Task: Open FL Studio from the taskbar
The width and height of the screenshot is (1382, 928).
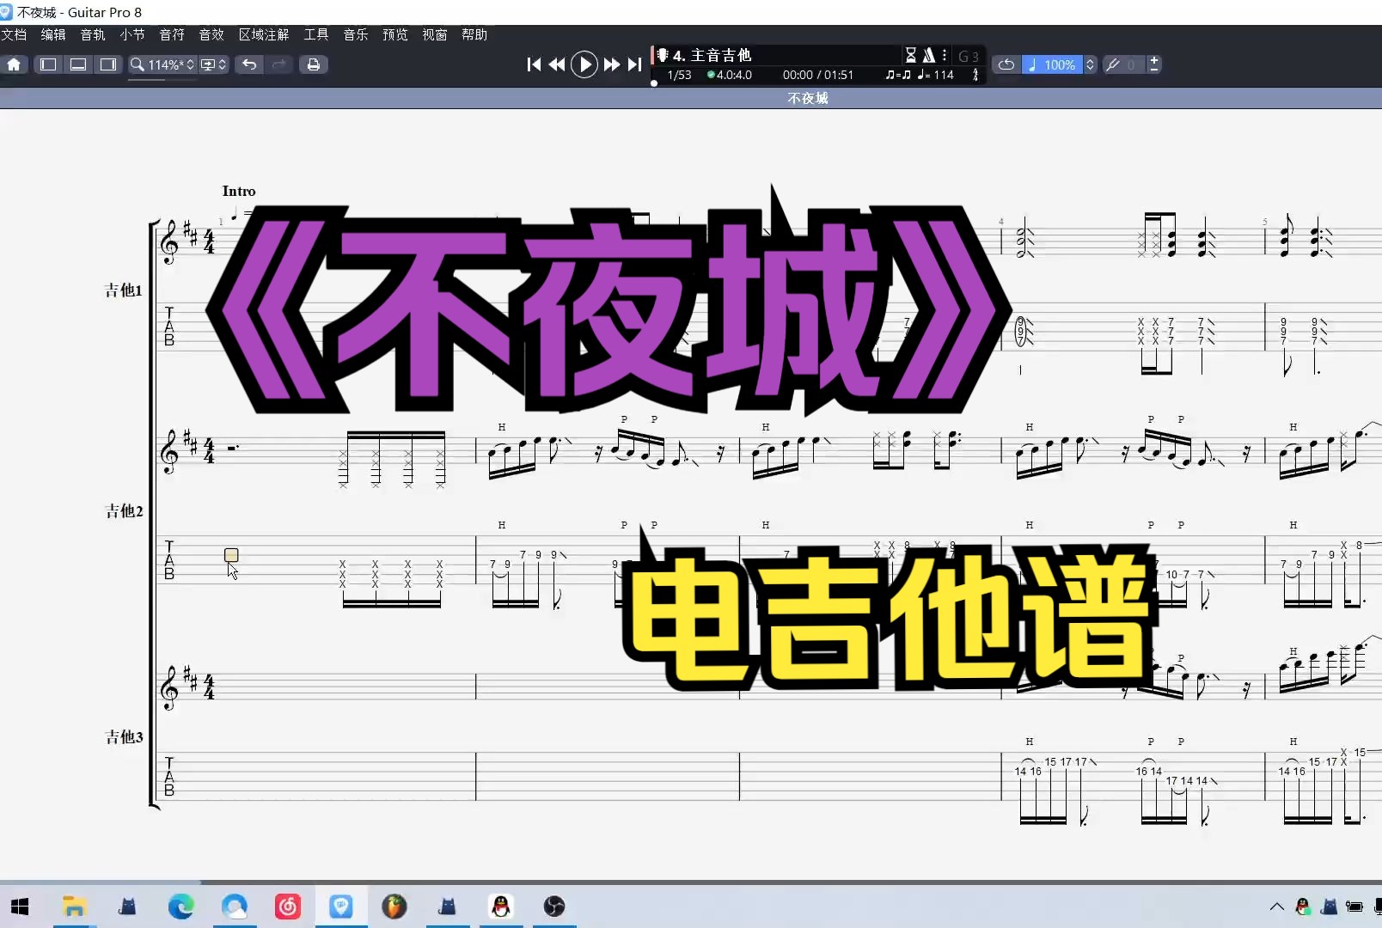Action: click(x=394, y=907)
